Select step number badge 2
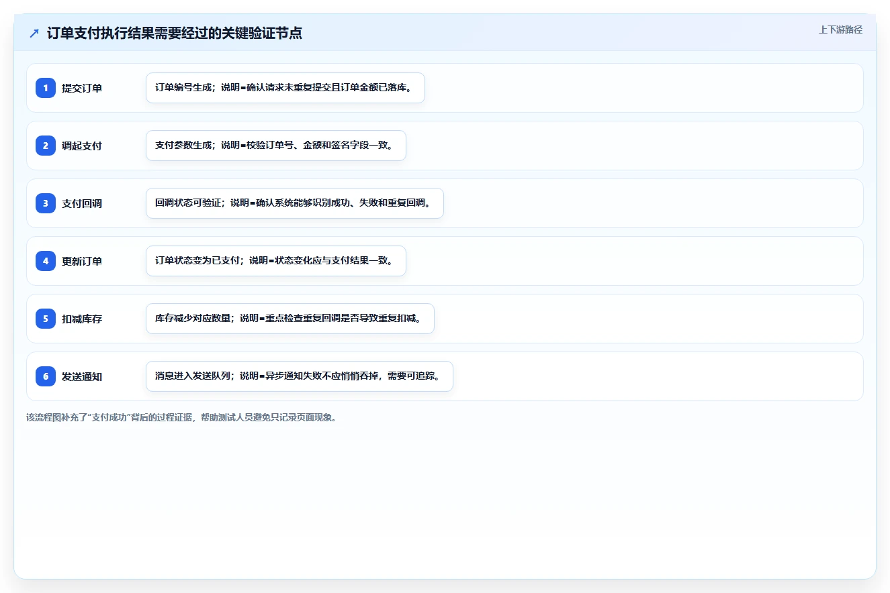Screen dimensions: 890x593 (46, 146)
